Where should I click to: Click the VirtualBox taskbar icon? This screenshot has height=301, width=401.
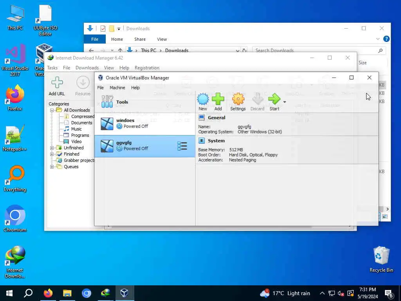coord(124,293)
